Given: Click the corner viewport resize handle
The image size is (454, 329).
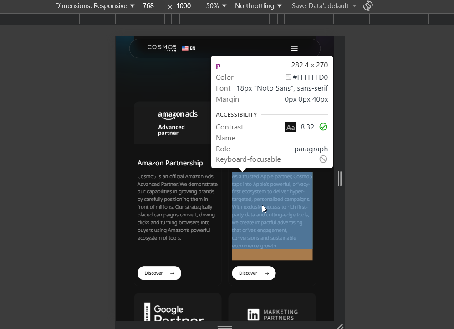Looking at the screenshot, I should (x=340, y=326).
